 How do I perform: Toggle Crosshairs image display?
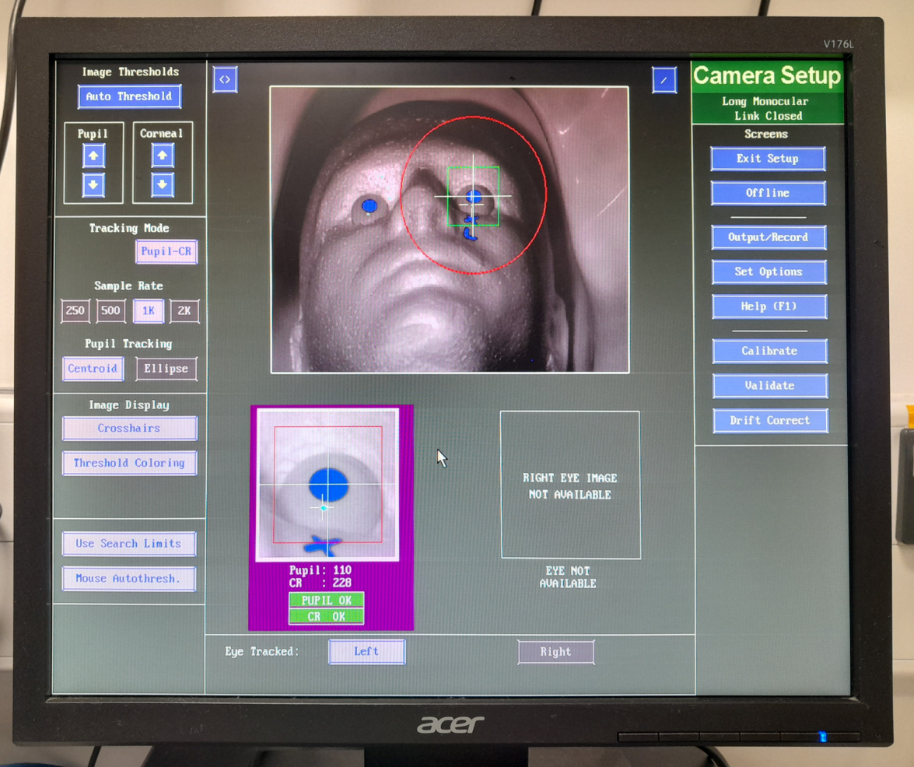tap(129, 428)
